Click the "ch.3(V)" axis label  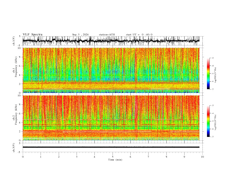click(14, 148)
